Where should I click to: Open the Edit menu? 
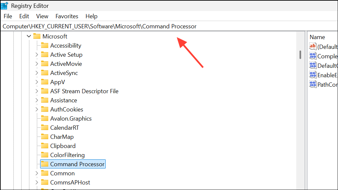pyautogui.click(x=24, y=16)
